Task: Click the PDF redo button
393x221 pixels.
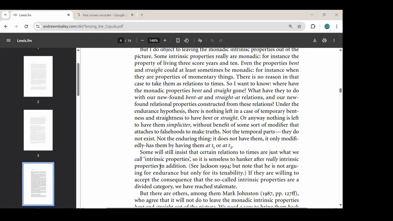Action: point(221,41)
